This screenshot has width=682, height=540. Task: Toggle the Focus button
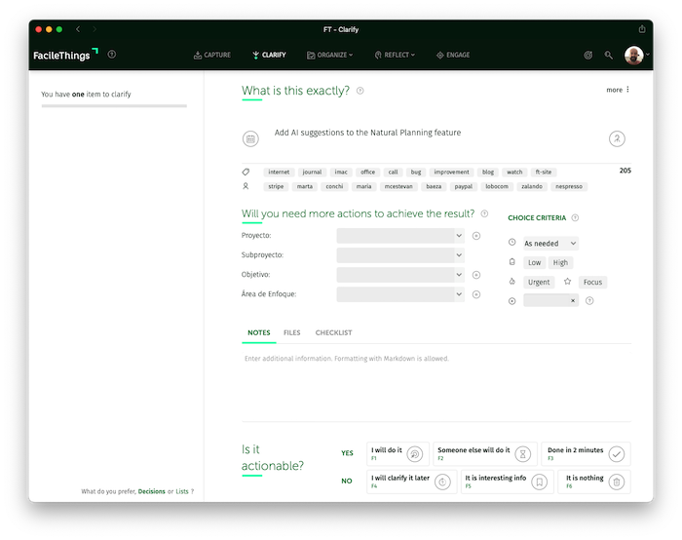point(592,282)
